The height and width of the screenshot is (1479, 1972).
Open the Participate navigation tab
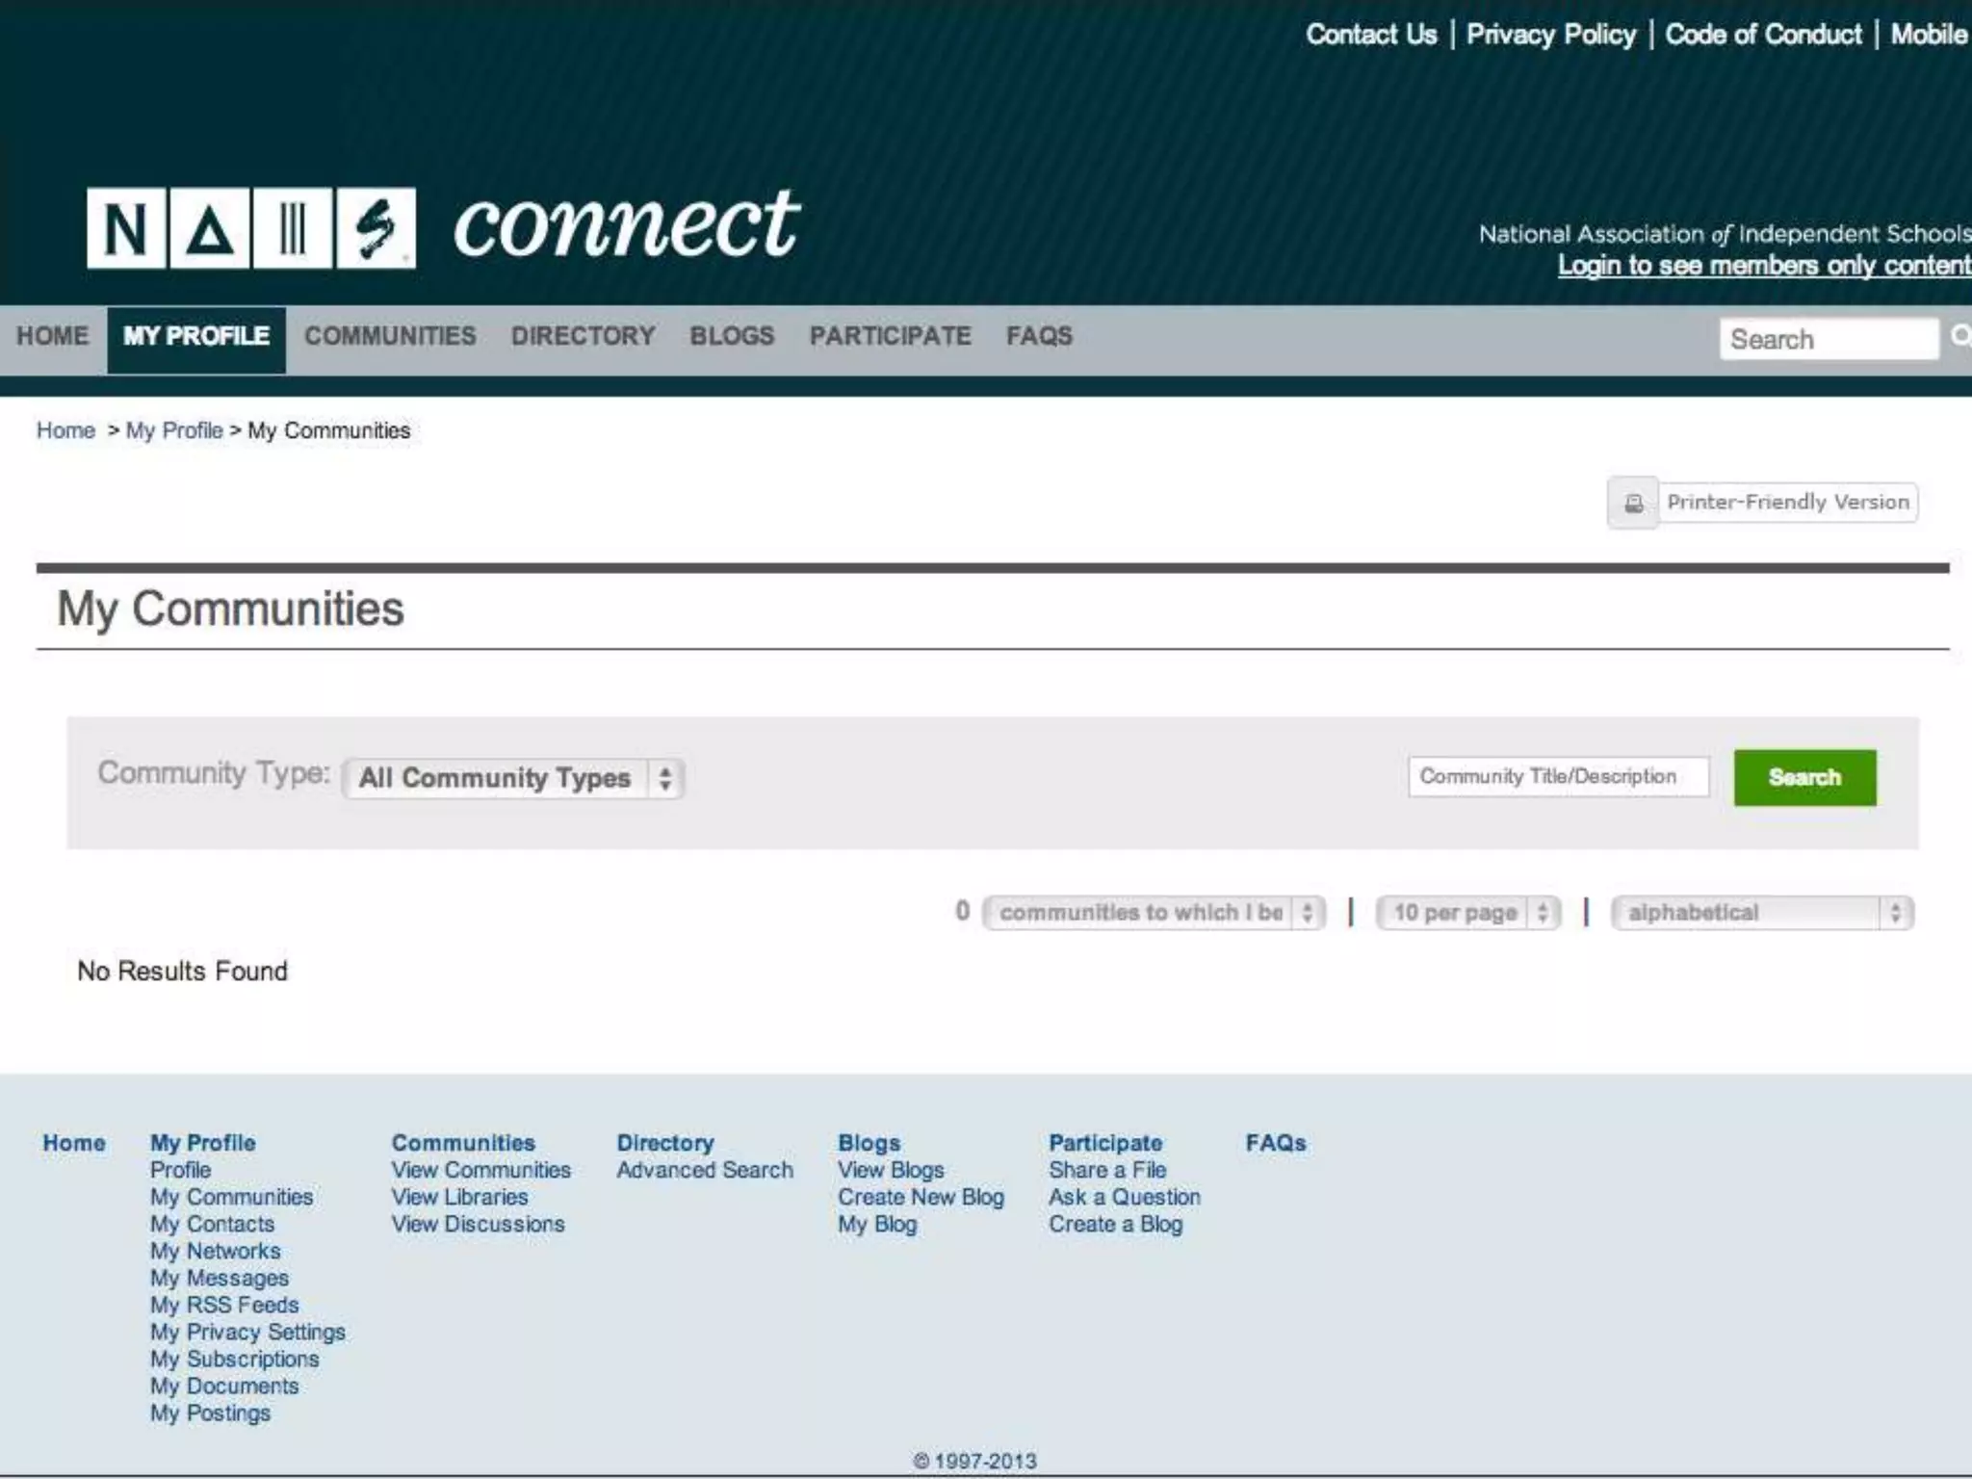pyautogui.click(x=890, y=336)
